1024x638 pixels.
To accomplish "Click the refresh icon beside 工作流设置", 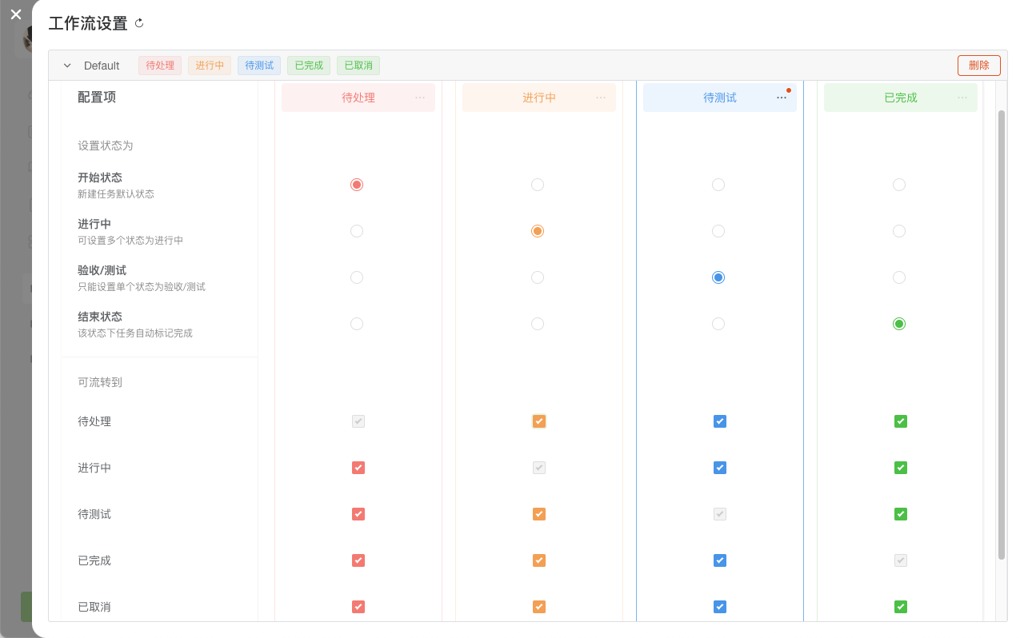I will pos(139,23).
